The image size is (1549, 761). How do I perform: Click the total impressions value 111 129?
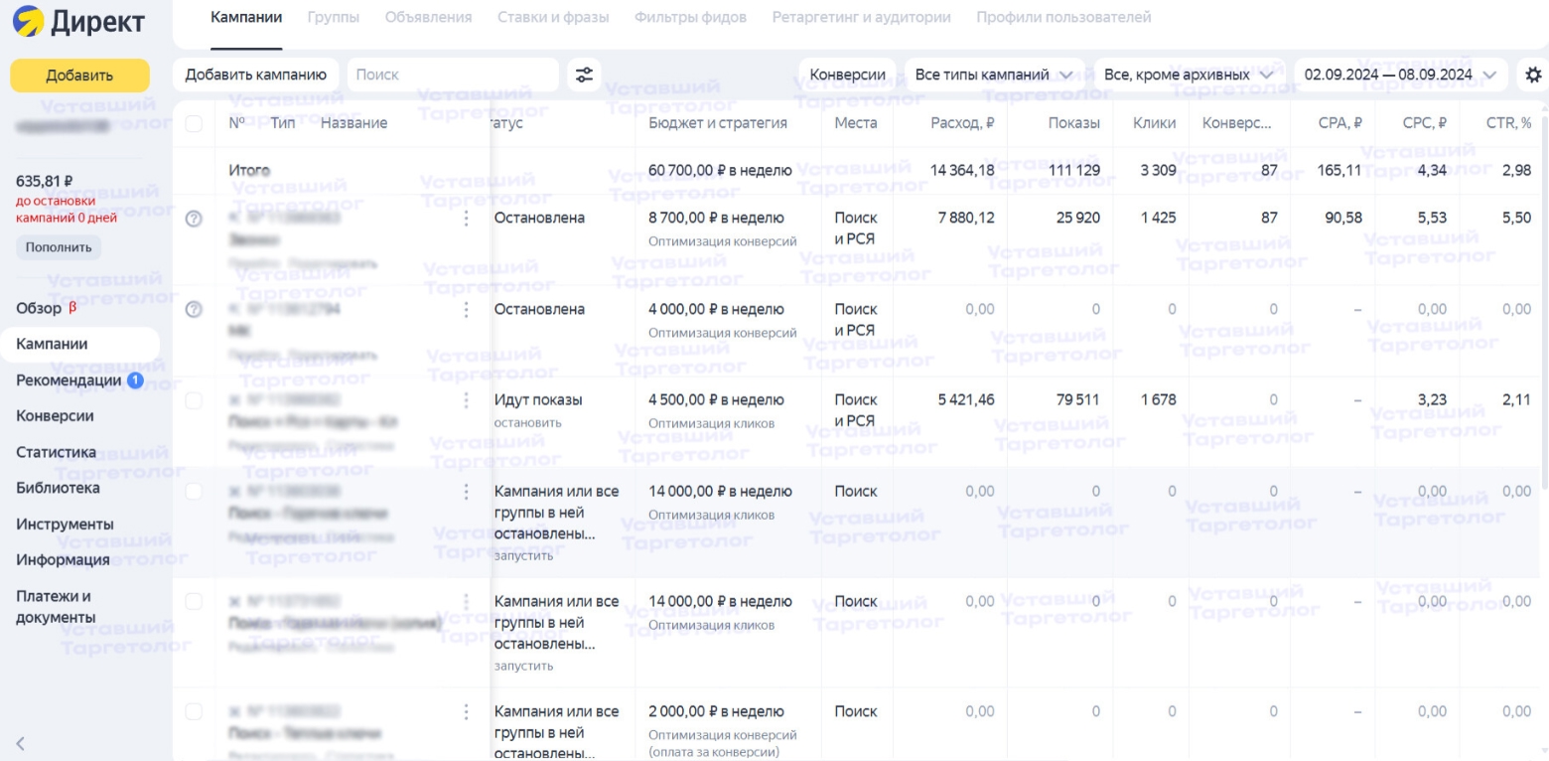tap(1074, 171)
